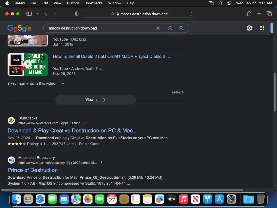
Task: Show Safari tab overview
Action: tap(269, 14)
